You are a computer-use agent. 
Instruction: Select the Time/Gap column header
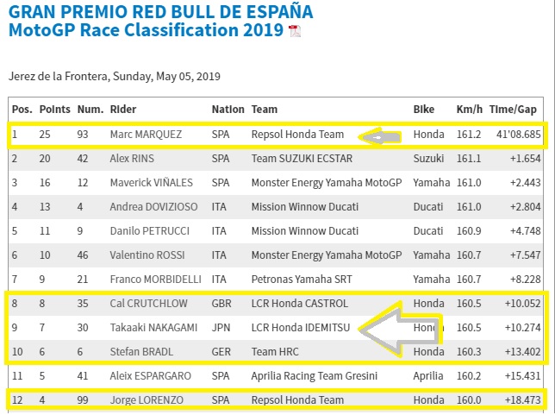coord(514,110)
